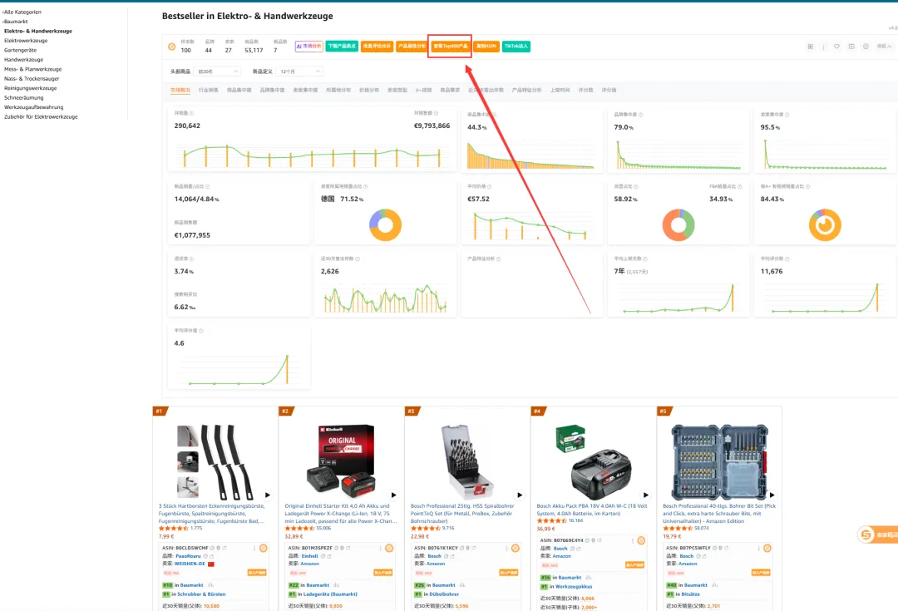Click the AI 市场分析 button
The height and width of the screenshot is (611, 898).
click(x=309, y=47)
